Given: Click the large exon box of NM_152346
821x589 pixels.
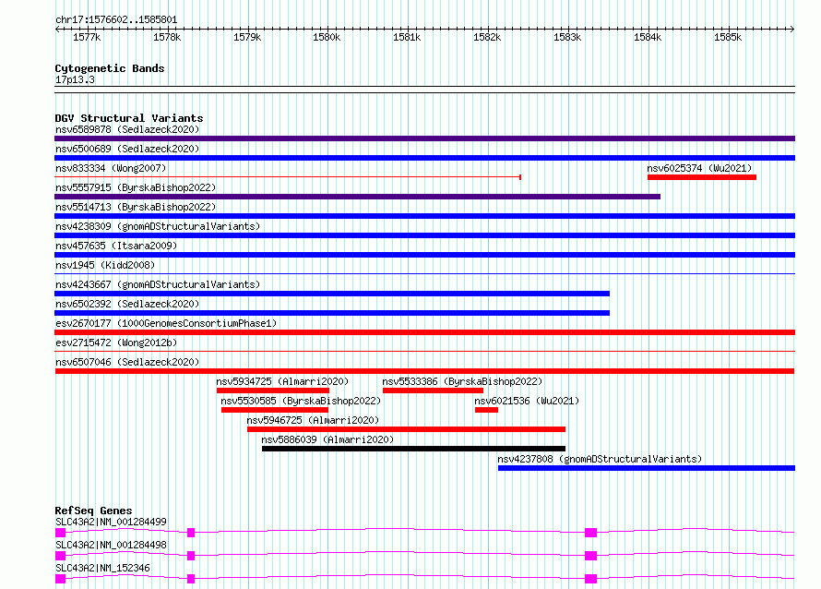Looking at the screenshot, I should click(590, 579).
